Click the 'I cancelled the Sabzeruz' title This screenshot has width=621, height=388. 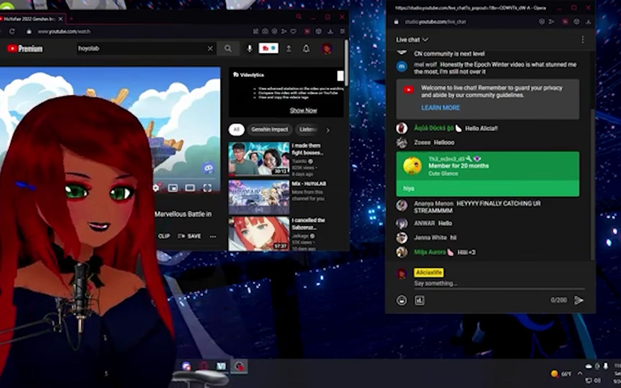tap(308, 223)
